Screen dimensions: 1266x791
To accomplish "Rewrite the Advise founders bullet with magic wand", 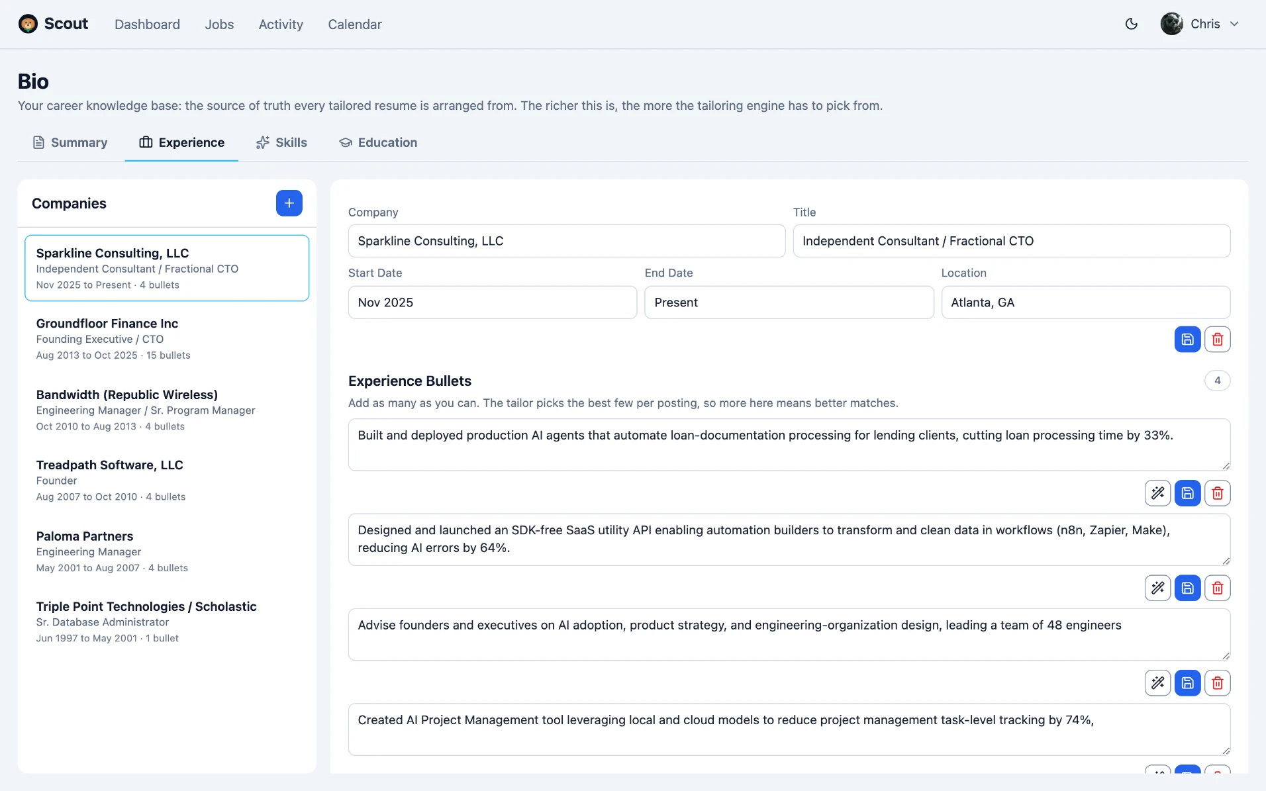I will pos(1157,683).
